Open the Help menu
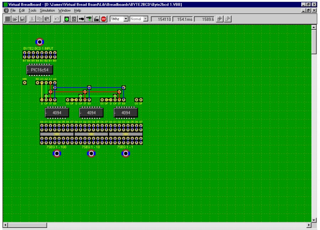The image size is (320, 230). 78,10
